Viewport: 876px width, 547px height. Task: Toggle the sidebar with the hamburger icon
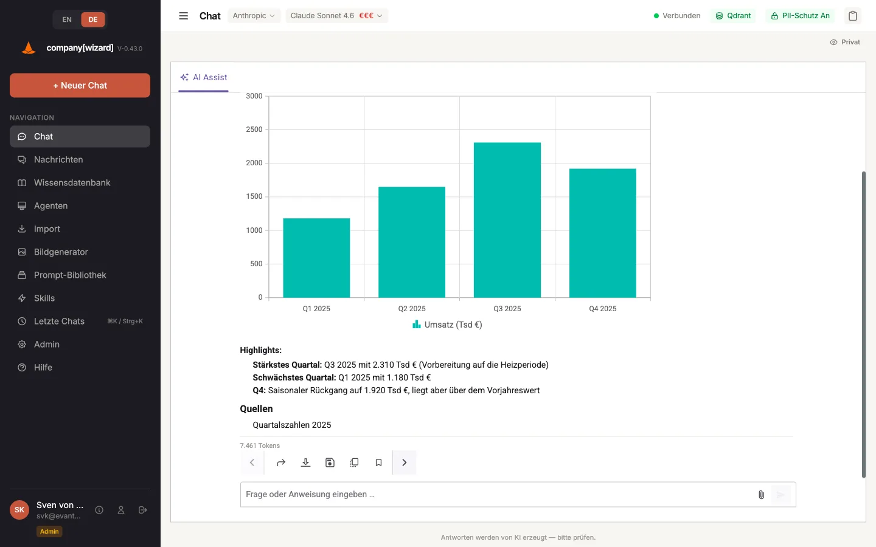click(x=183, y=16)
